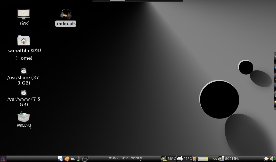
Task: Select the "58°C" CPU temperature reading
Action: pos(172,159)
